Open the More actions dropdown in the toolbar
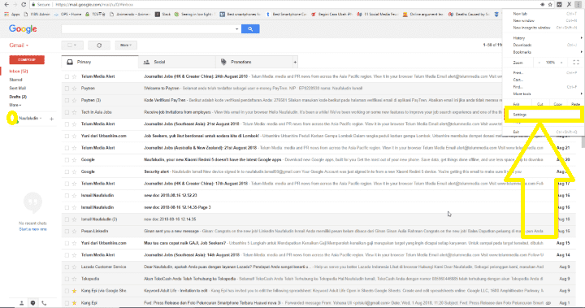The width and height of the screenshot is (585, 308). [126, 46]
